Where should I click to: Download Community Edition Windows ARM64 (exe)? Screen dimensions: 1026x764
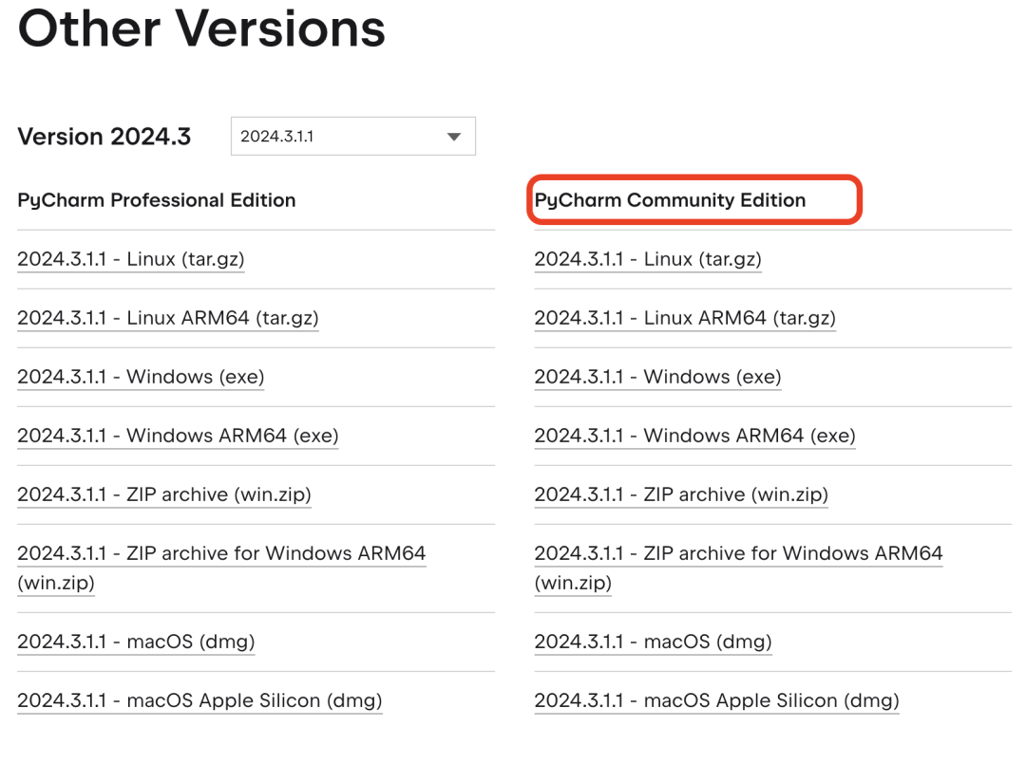tap(694, 436)
